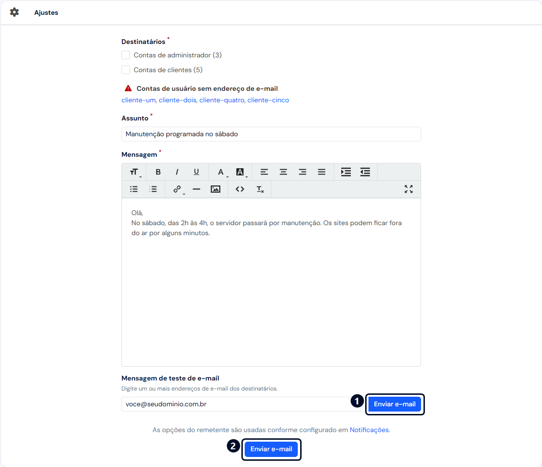
Task: Click the Mensagem field label
Action: (139, 154)
